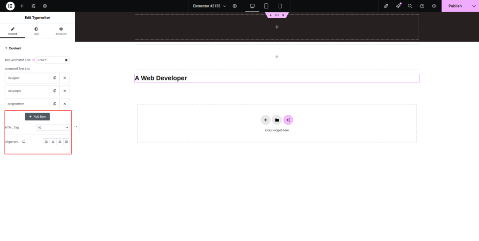Screen dimensions: 479x241
Task: Click the Edit Typewriter panel title
Action: (37, 18)
